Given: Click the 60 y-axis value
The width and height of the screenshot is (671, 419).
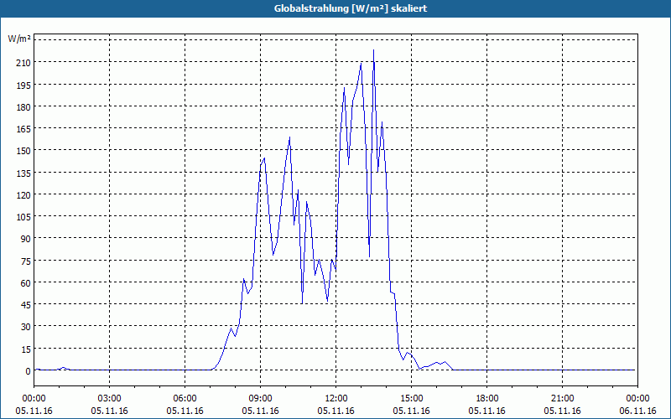Looking at the screenshot, I should click(x=26, y=283).
